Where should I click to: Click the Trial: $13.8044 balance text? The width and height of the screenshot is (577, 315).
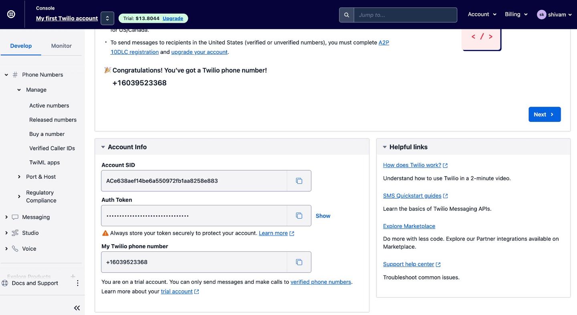pyautogui.click(x=141, y=18)
